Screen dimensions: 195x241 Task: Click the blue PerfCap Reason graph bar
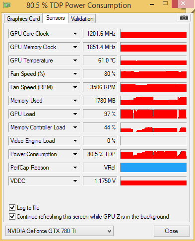(x=153, y=168)
